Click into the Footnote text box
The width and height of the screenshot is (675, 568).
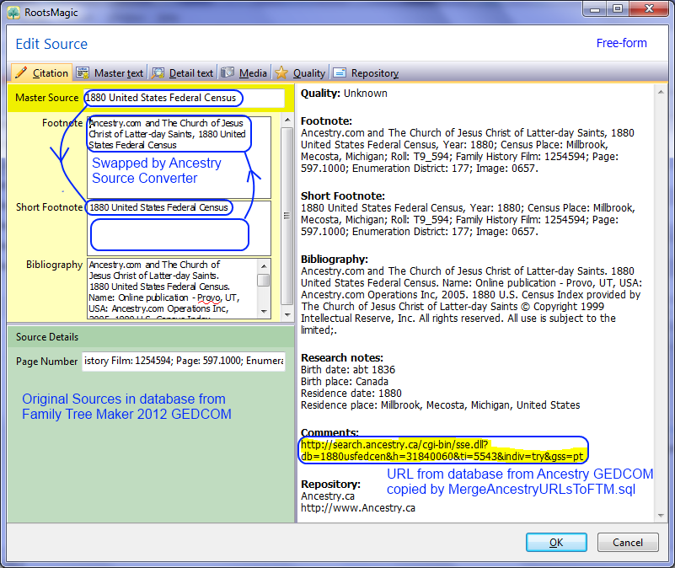pyautogui.click(x=179, y=158)
